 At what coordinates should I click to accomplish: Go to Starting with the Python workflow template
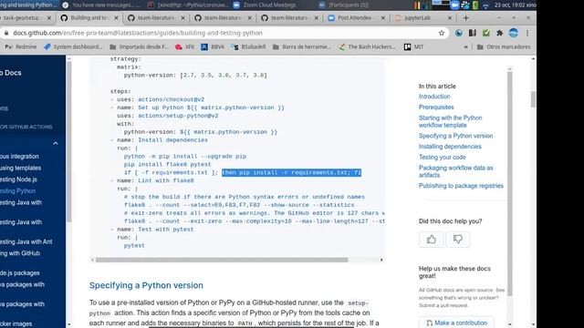coord(450,121)
